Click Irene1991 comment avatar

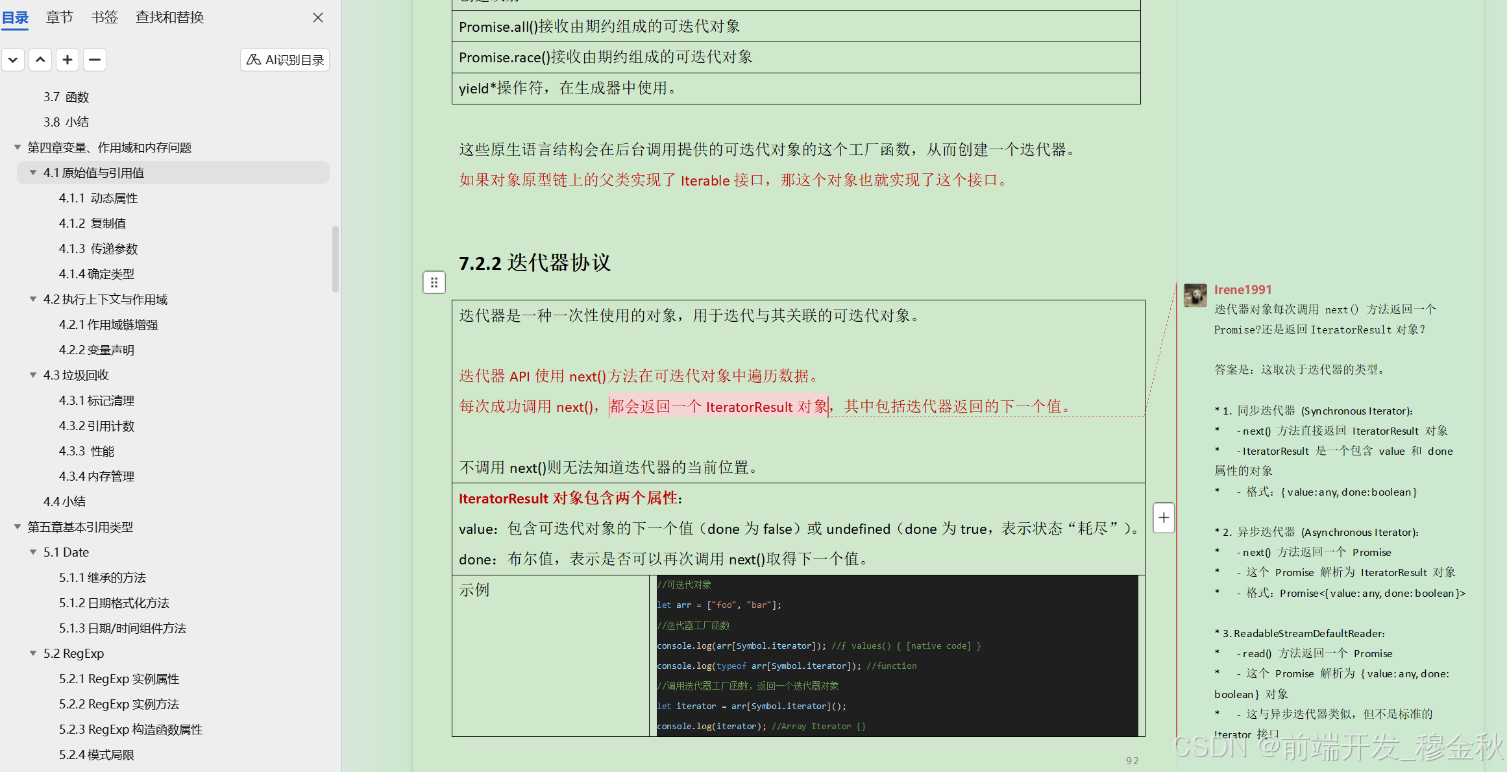point(1195,295)
